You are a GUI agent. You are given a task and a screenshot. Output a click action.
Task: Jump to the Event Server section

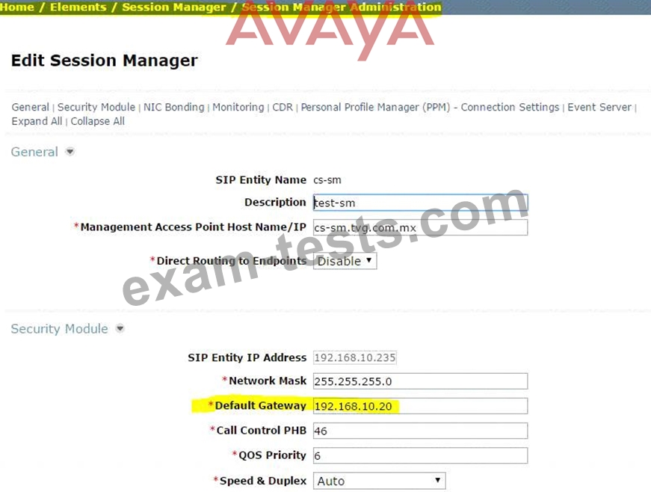pyautogui.click(x=599, y=107)
